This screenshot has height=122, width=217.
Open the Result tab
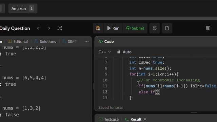pyautogui.click(x=133, y=119)
